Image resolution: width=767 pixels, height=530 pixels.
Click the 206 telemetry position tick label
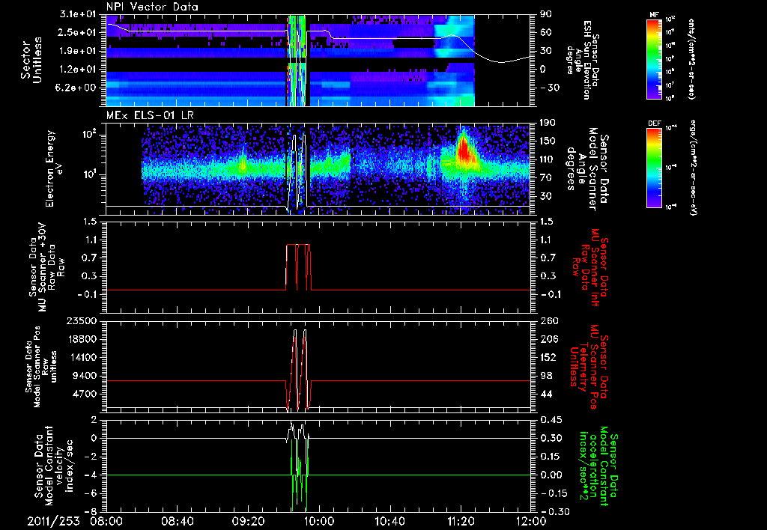[x=548, y=339]
